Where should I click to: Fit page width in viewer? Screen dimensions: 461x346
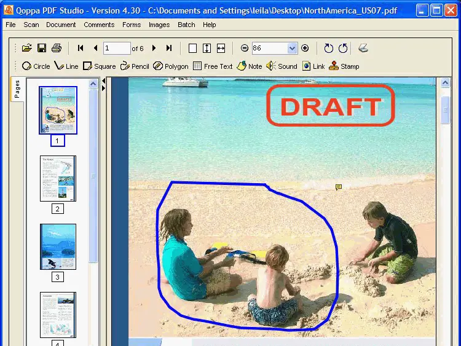coord(221,48)
